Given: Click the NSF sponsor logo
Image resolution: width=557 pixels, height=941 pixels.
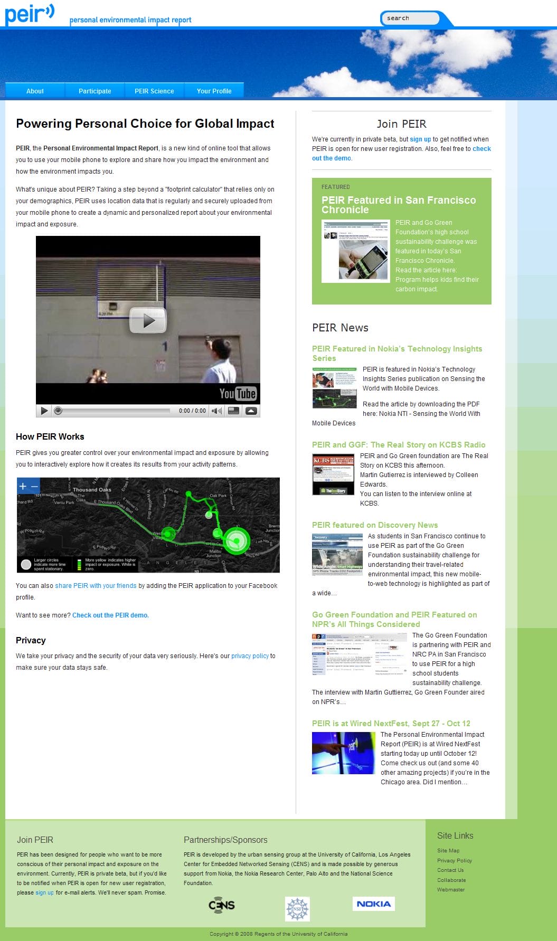Looking at the screenshot, I should [297, 909].
